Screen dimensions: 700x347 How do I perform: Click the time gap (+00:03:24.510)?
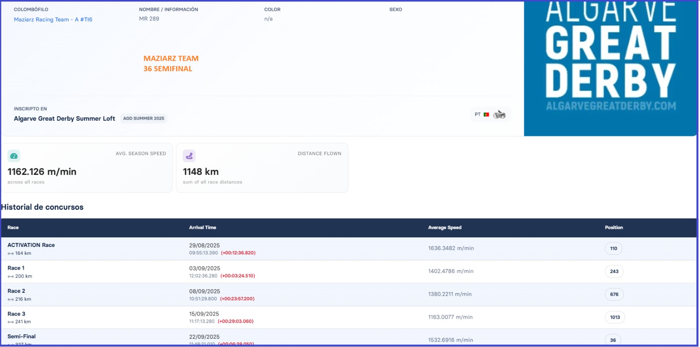coord(238,276)
